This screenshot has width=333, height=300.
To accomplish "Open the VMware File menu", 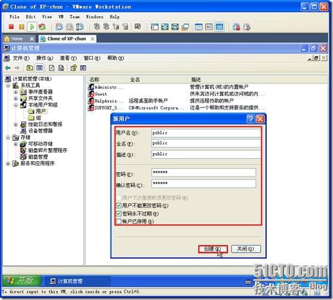I will (x=14, y=17).
